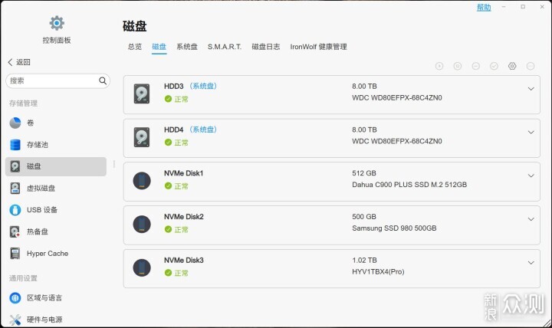Click the 返回 back button
Screen dimensions: 552x328
pyautogui.click(x=19, y=62)
